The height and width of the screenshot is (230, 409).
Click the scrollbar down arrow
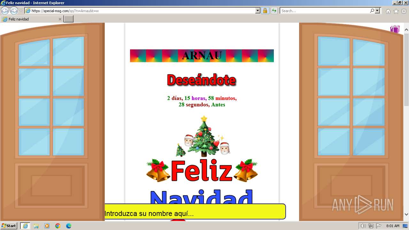[x=406, y=214]
